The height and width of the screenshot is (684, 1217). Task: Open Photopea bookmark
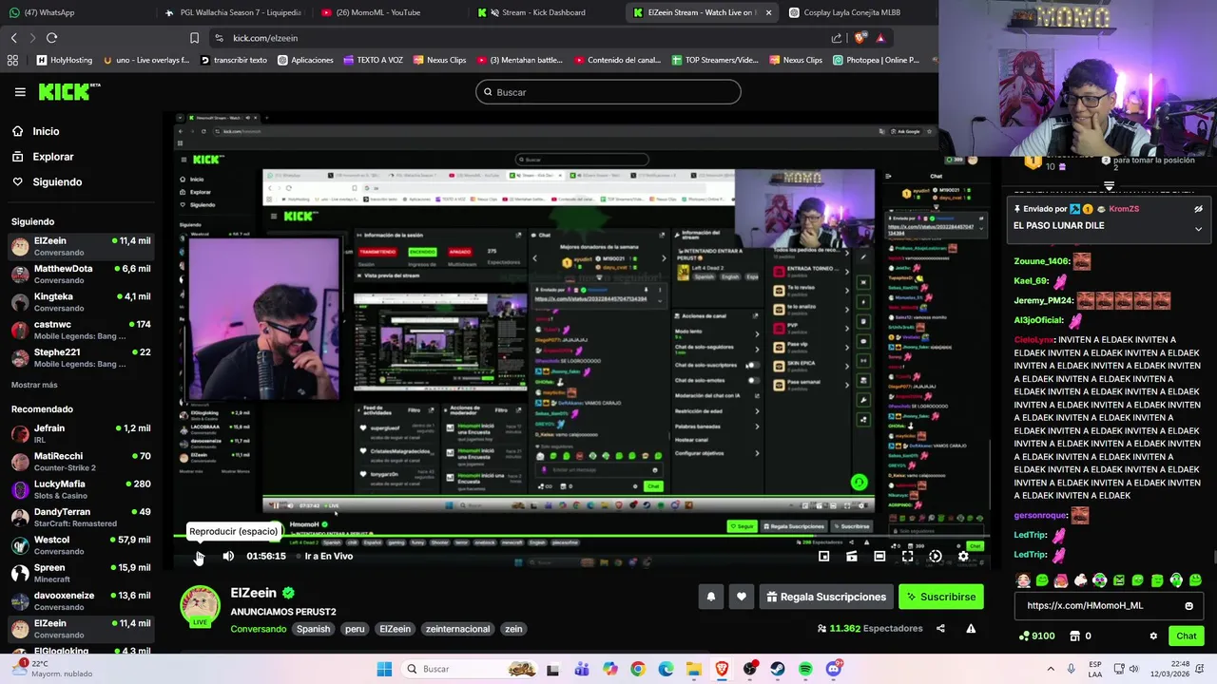[876, 60]
